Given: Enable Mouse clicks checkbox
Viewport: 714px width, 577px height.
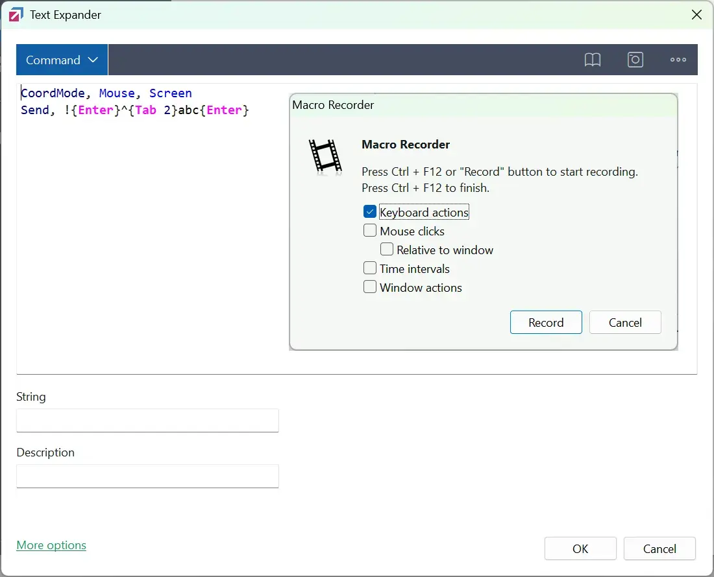Looking at the screenshot, I should [370, 231].
